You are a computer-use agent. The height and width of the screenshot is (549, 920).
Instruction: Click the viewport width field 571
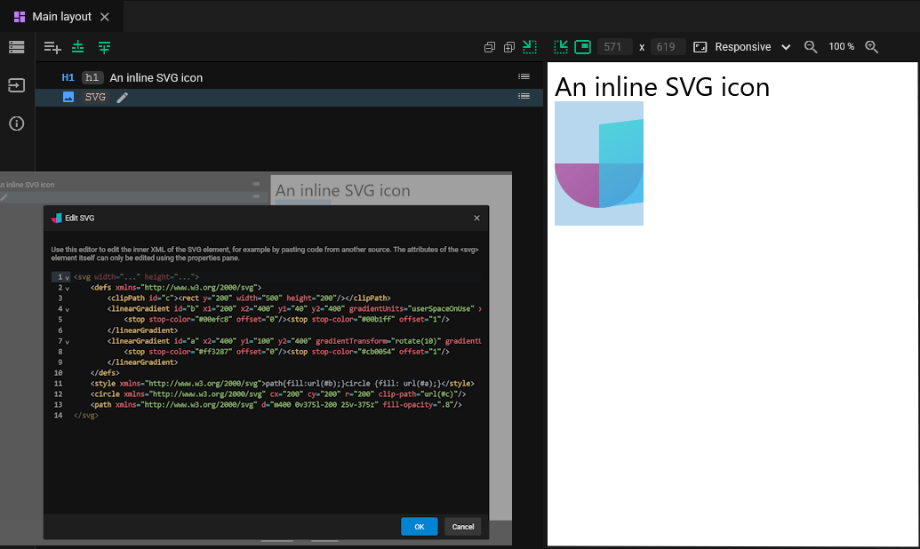click(614, 47)
